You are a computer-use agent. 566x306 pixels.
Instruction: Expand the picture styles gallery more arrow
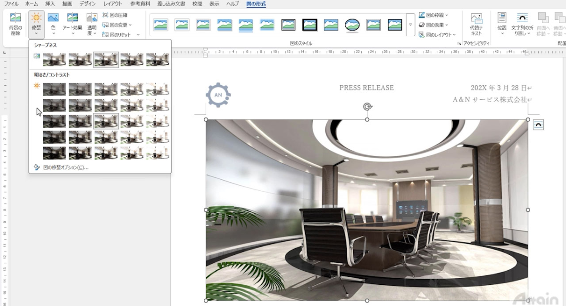[410, 24]
